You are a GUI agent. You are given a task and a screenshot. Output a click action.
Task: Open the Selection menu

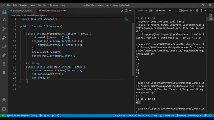(24, 5)
